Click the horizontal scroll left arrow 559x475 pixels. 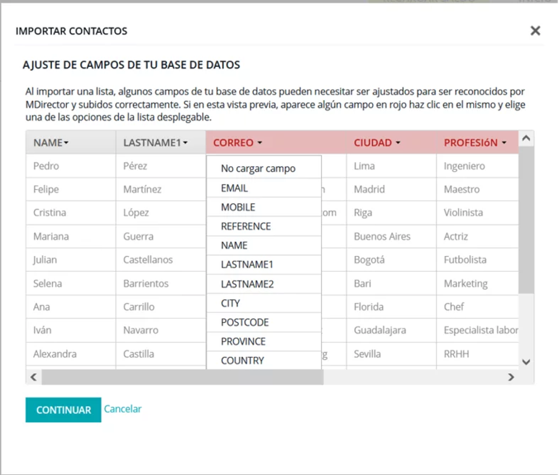33,377
